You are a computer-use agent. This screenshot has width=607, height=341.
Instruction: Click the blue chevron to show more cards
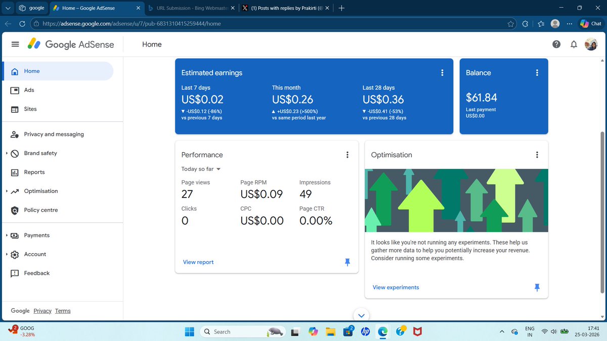pyautogui.click(x=361, y=315)
